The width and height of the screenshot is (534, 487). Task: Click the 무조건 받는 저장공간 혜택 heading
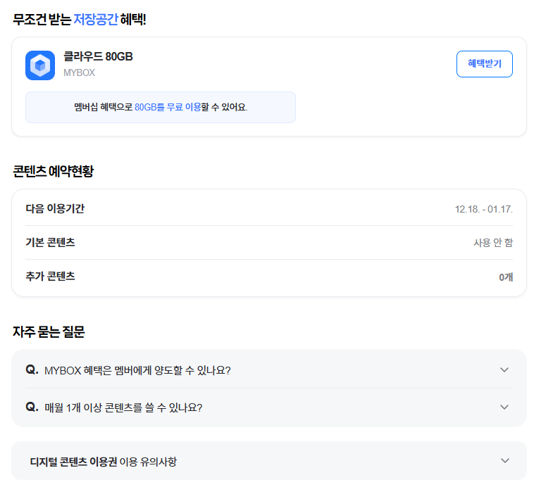pyautogui.click(x=80, y=20)
